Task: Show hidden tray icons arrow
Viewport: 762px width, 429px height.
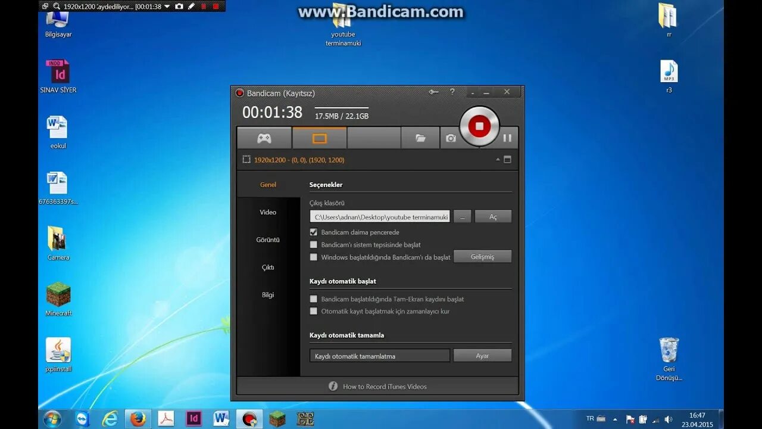Action: 615,419
